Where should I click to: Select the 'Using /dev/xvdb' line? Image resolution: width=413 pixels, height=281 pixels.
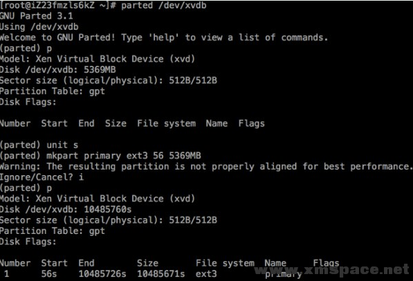click(x=39, y=27)
